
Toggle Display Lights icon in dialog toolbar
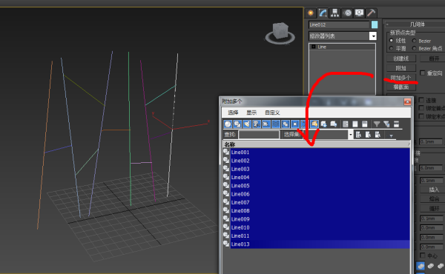coord(247,124)
